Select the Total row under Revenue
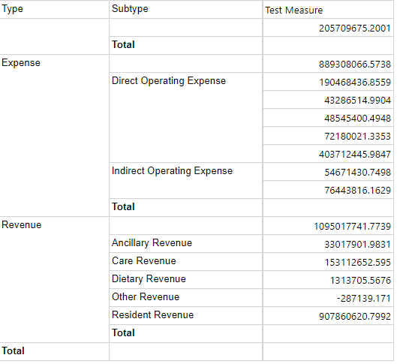This screenshot has width=397, height=364. (123, 333)
